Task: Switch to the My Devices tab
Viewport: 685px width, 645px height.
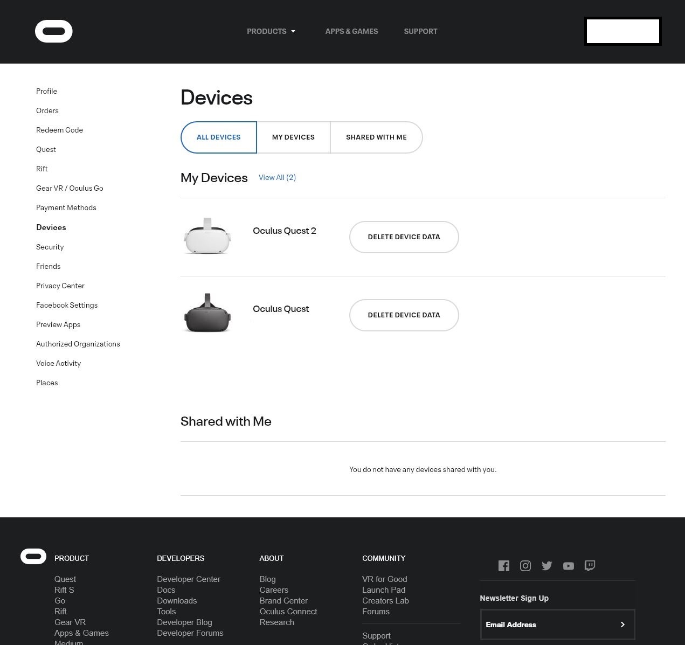Action: (x=293, y=137)
